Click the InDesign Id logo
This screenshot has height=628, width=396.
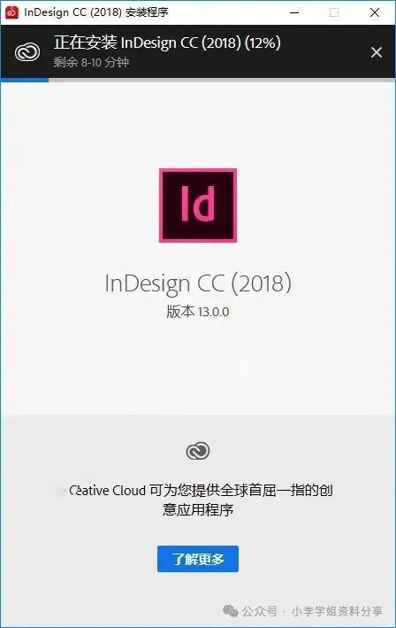click(198, 205)
